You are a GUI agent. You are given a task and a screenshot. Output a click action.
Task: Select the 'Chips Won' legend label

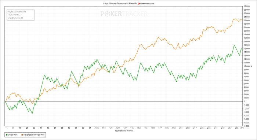[12, 135]
